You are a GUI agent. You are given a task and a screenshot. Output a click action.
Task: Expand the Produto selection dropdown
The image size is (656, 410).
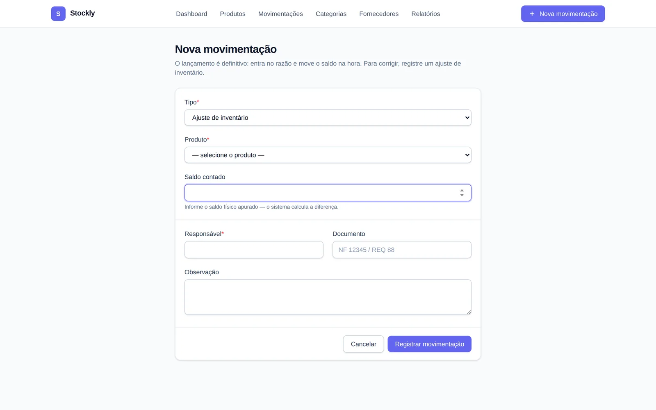pyautogui.click(x=328, y=155)
